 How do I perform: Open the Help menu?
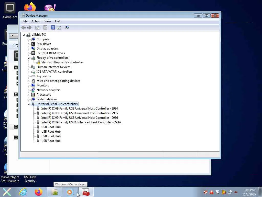click(x=58, y=21)
